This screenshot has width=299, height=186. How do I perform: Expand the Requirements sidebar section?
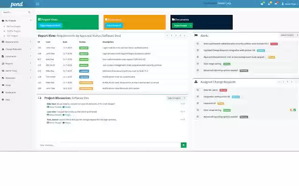pos(31,41)
